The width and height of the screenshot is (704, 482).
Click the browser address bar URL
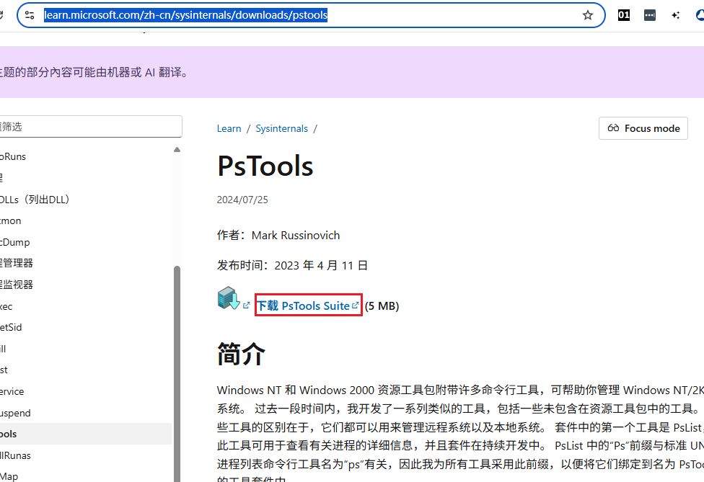tap(186, 15)
